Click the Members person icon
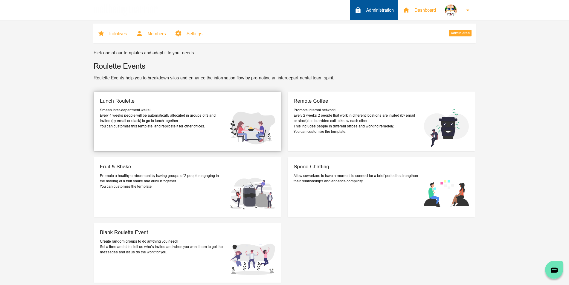Viewport: 569px width, 285px height. (x=139, y=33)
